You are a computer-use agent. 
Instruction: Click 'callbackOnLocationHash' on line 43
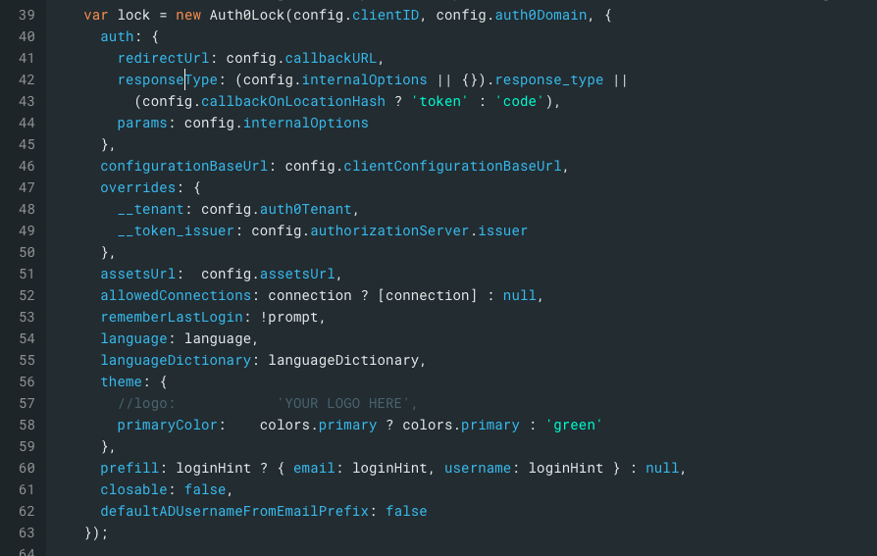pos(293,101)
